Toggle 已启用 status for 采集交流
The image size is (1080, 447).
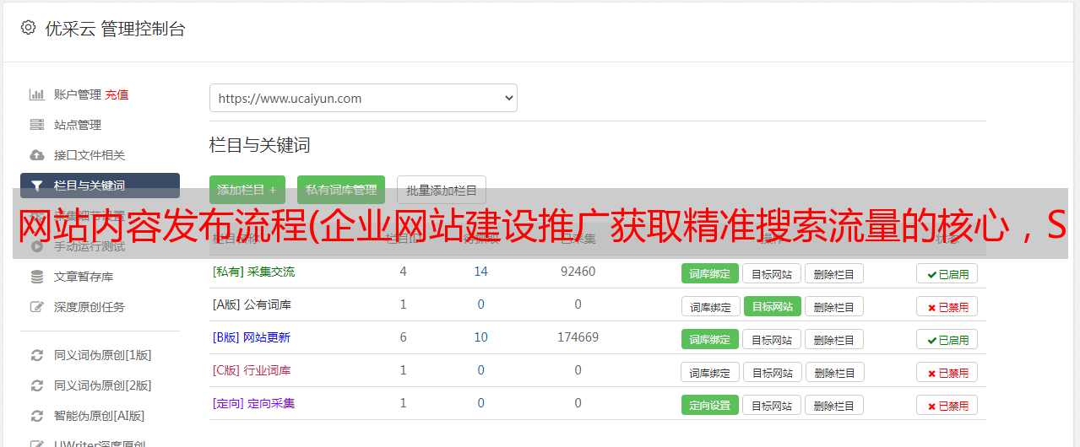click(x=947, y=273)
